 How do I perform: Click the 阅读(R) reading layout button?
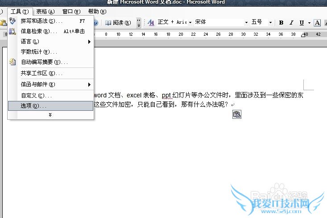118,22
